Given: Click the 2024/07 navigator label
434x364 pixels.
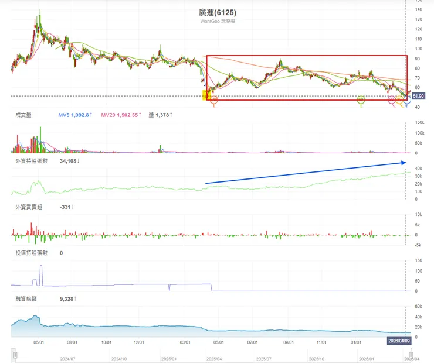Looking at the screenshot, I should (67, 359).
